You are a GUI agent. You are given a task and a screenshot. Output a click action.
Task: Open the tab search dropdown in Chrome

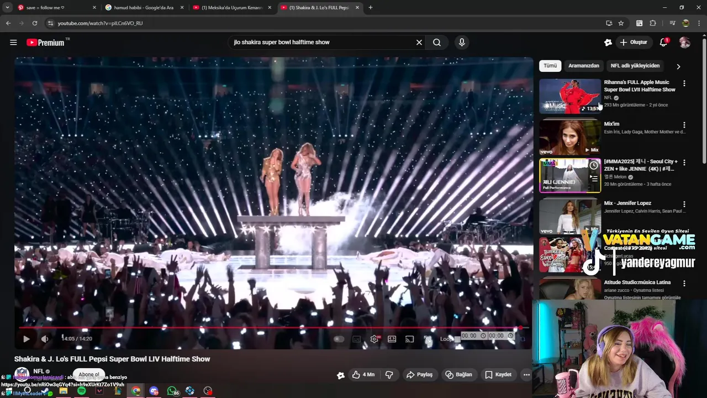7,8
